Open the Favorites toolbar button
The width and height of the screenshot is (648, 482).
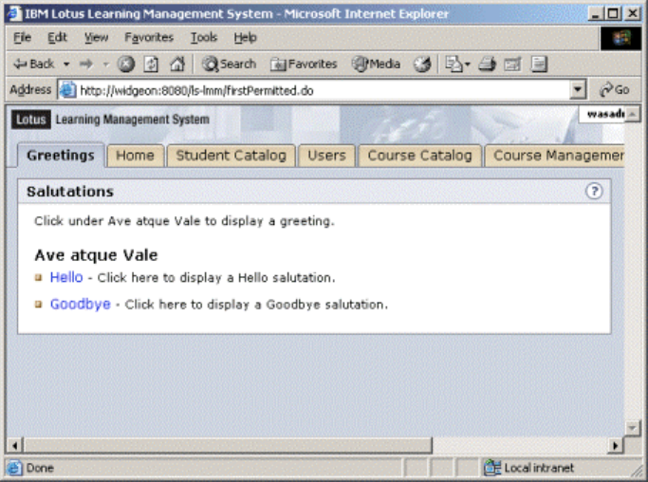(x=304, y=65)
